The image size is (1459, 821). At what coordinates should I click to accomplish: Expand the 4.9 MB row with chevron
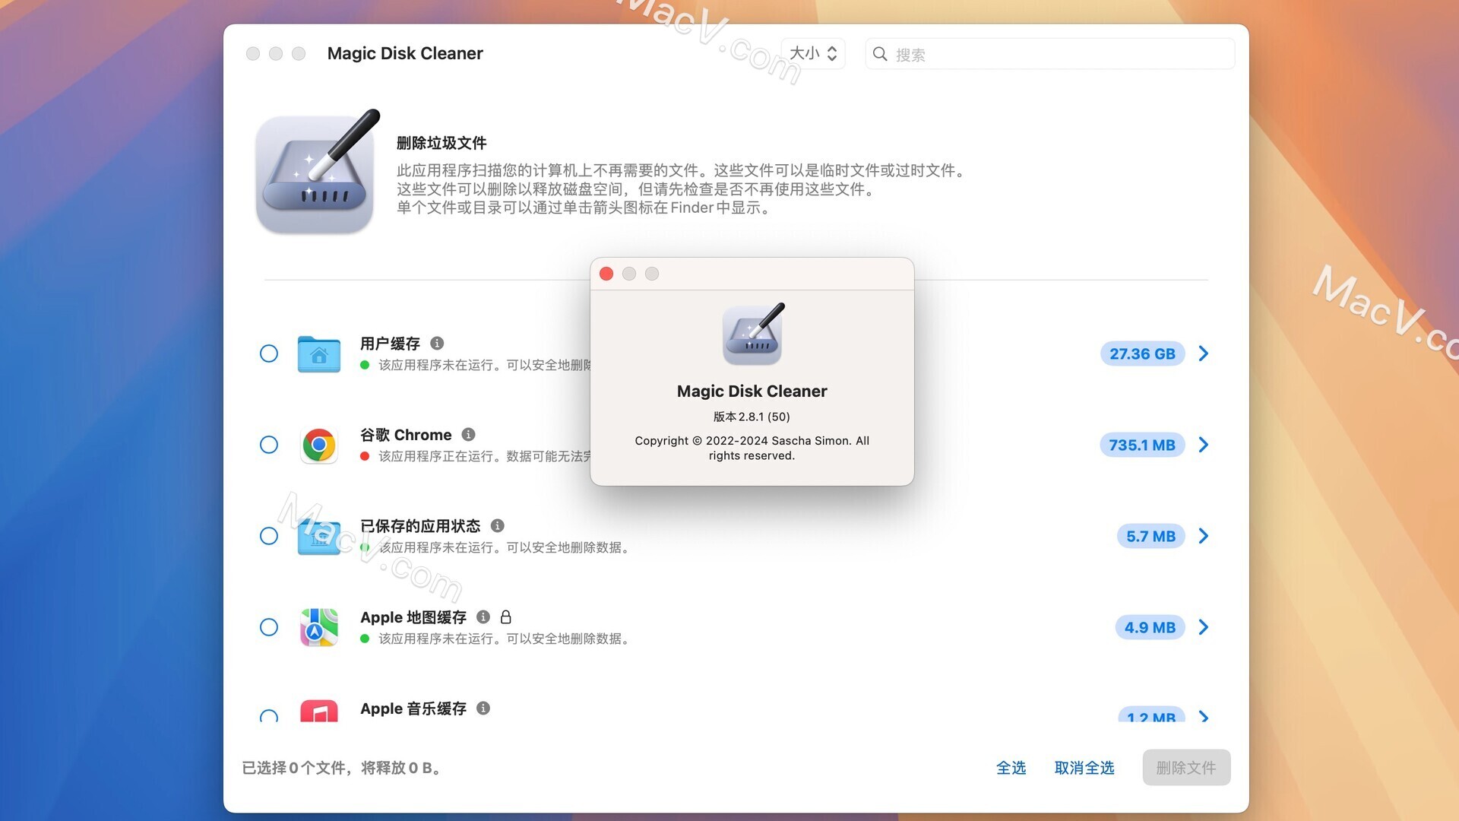tap(1204, 627)
